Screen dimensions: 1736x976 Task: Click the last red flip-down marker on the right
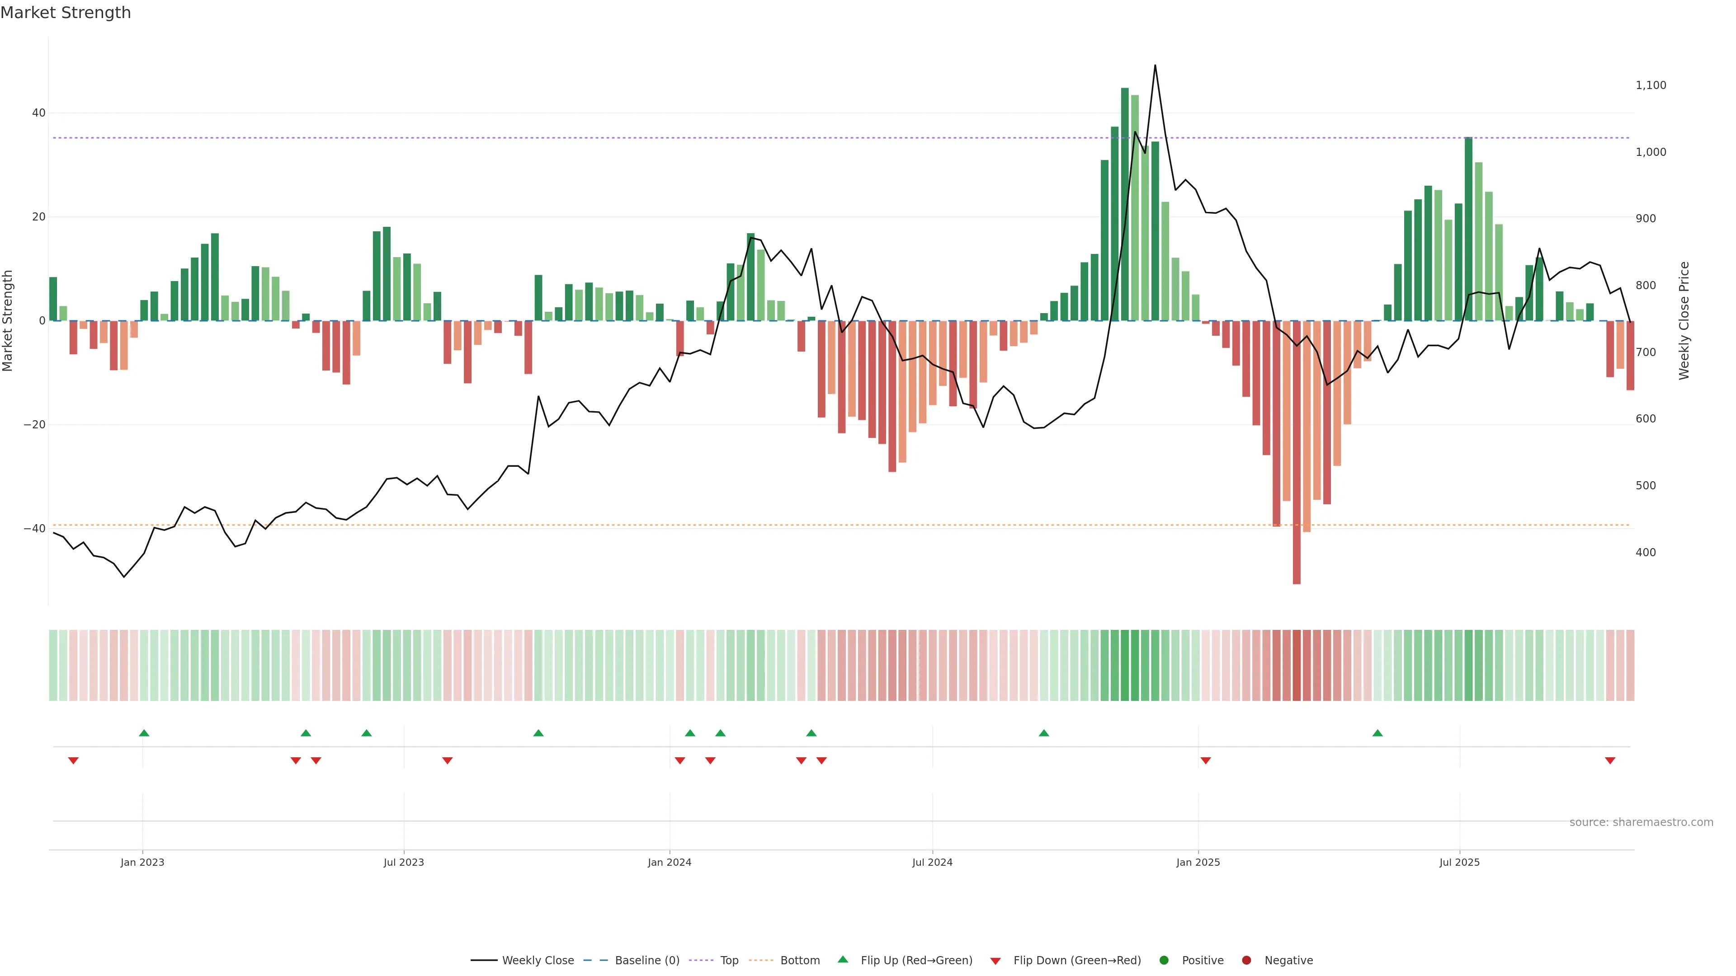click(1610, 760)
